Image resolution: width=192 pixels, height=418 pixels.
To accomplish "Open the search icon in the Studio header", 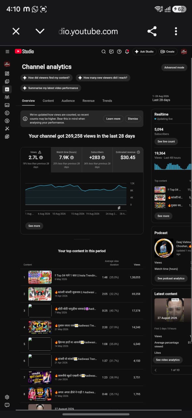I will 104,52.
